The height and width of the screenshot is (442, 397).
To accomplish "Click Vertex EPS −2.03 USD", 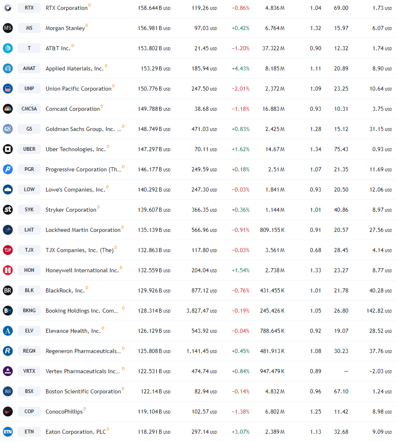I will (x=381, y=372).
